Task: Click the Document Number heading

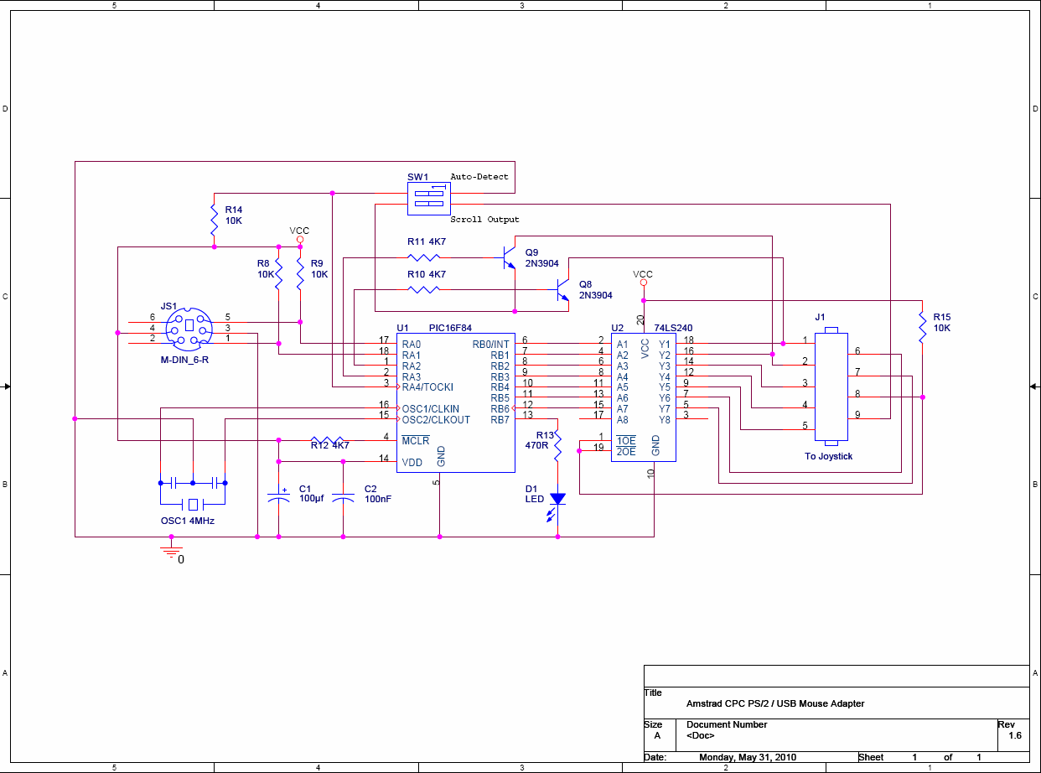Action: 727,724
